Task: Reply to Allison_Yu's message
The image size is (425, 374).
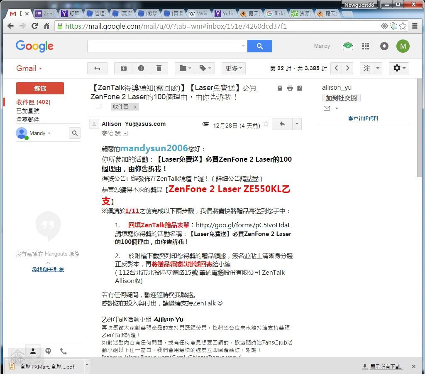Action: point(282,124)
